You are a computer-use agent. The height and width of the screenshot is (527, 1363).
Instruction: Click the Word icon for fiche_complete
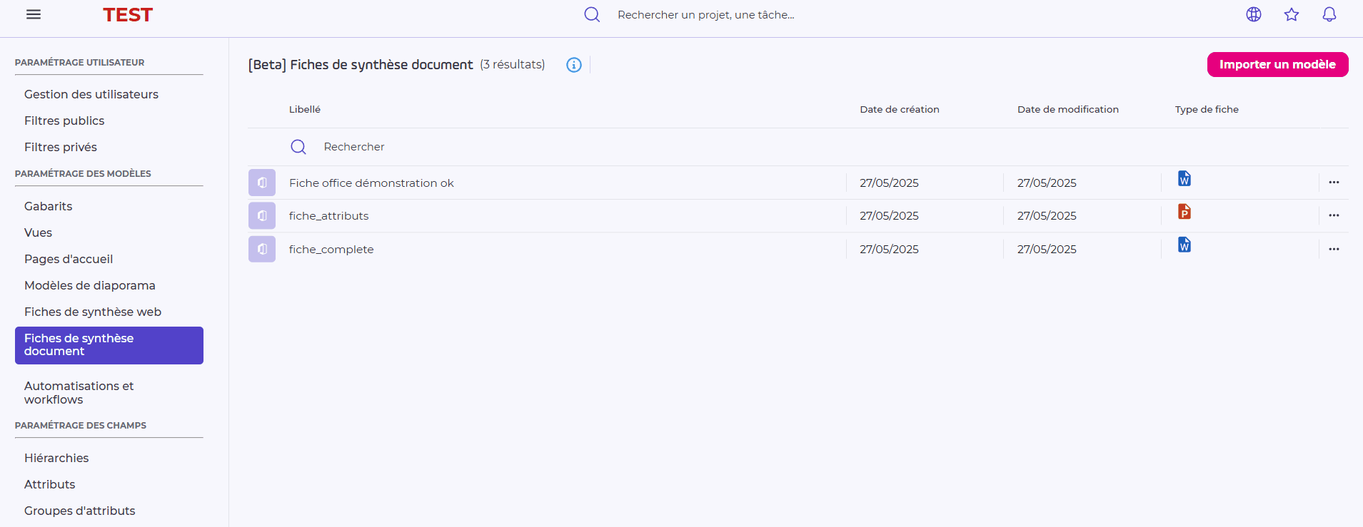tap(1185, 245)
